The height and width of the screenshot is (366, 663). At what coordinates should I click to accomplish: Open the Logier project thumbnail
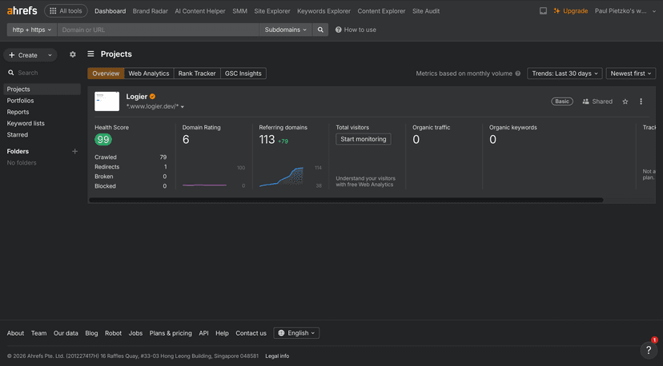point(107,101)
